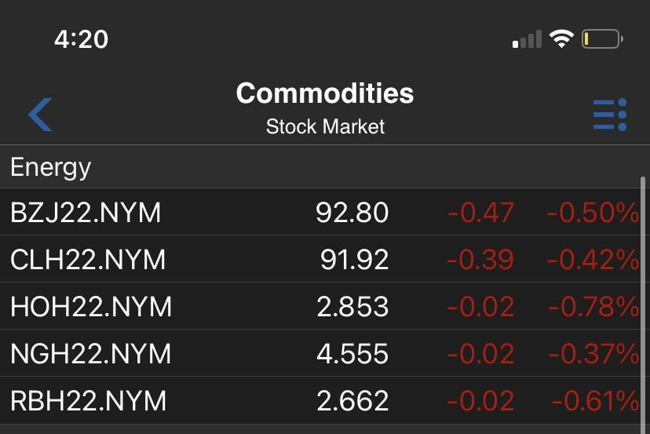Tap RBH22 percent change -0.61%
Viewport: 650px width, 434px height.
tap(594, 401)
